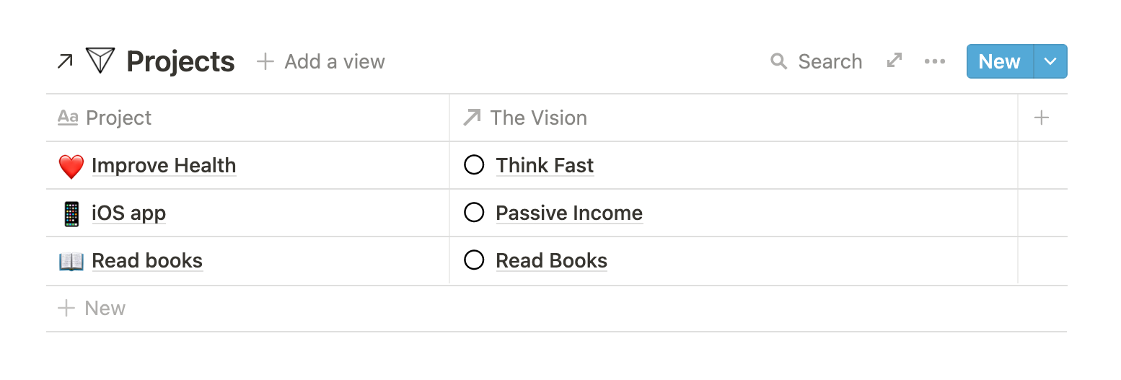Click the red heart icon

(x=71, y=167)
